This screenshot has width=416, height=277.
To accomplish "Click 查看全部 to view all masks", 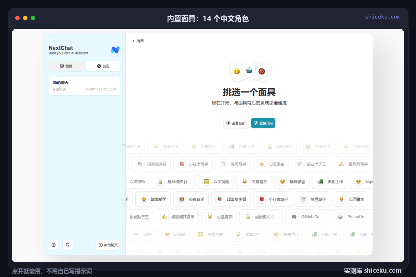I will tap(235, 123).
